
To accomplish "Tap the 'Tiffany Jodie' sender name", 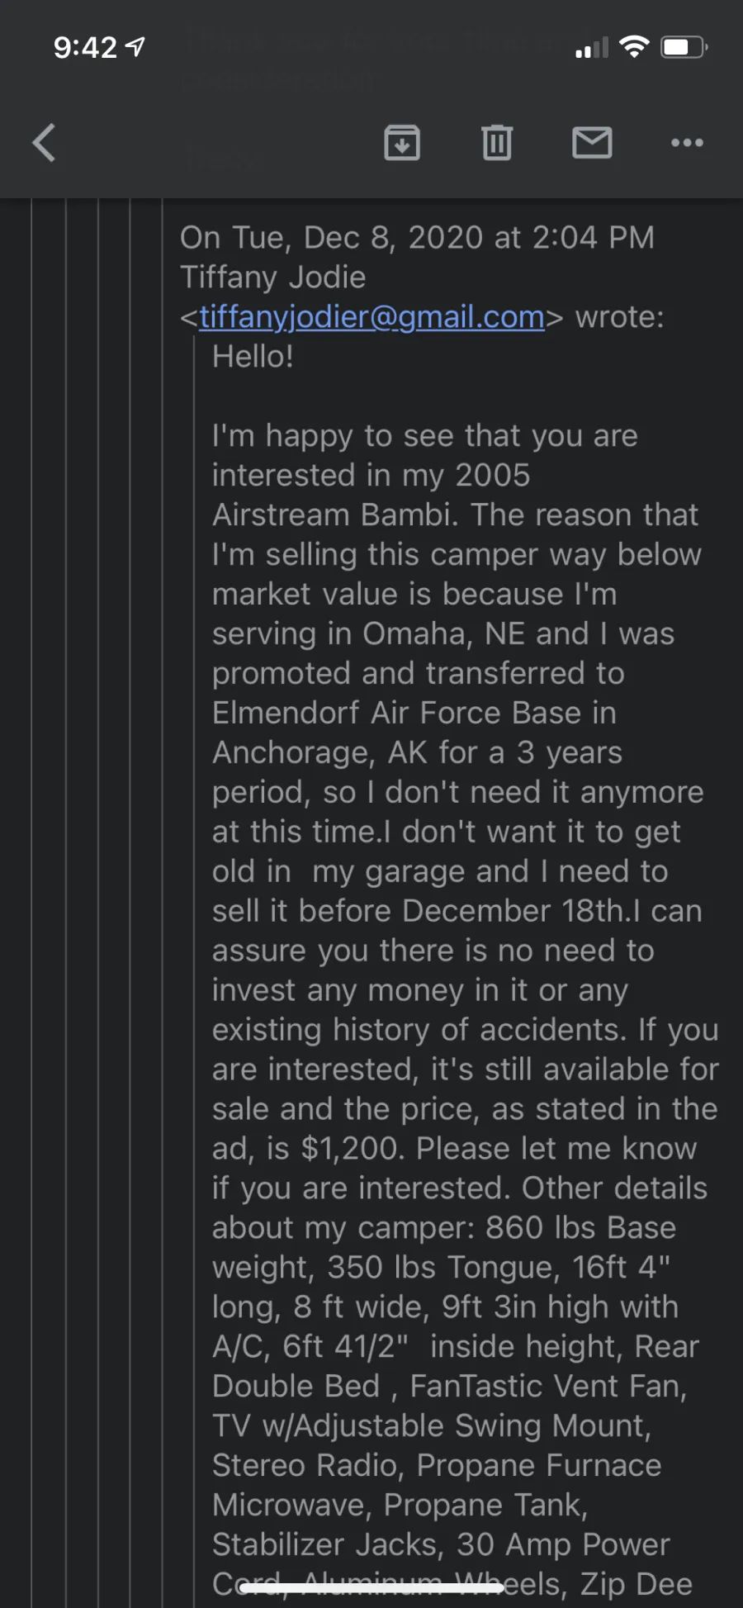I will (273, 277).
